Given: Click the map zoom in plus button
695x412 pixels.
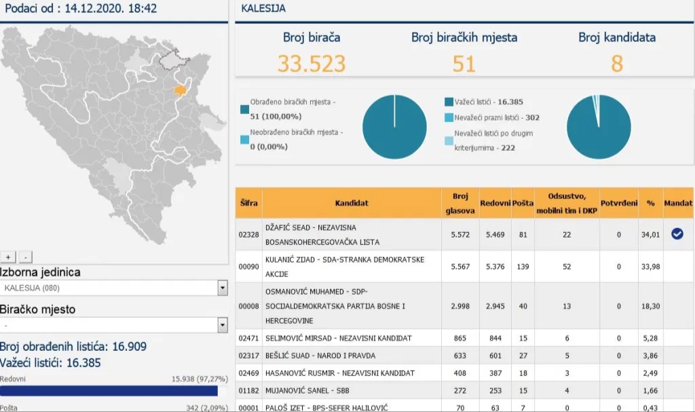Looking at the screenshot, I should pyautogui.click(x=8, y=257).
